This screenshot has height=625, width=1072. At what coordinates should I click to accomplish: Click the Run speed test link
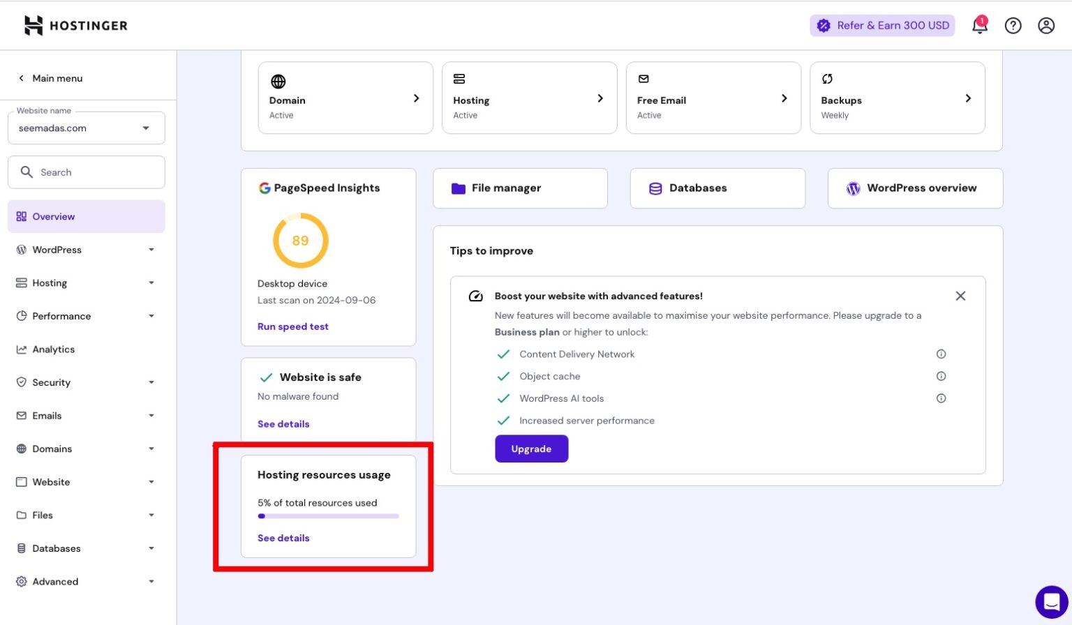[x=292, y=326]
